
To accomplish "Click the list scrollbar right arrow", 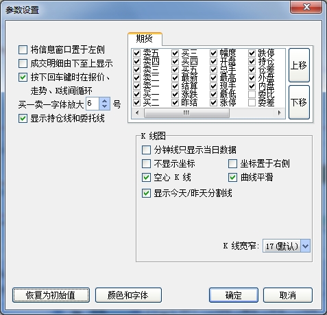I will pyautogui.click(x=279, y=113).
